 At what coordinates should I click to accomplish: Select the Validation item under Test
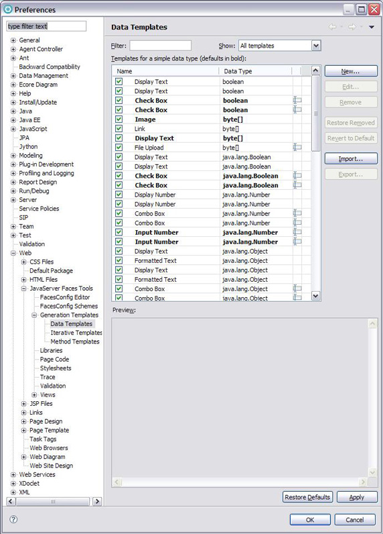[32, 244]
